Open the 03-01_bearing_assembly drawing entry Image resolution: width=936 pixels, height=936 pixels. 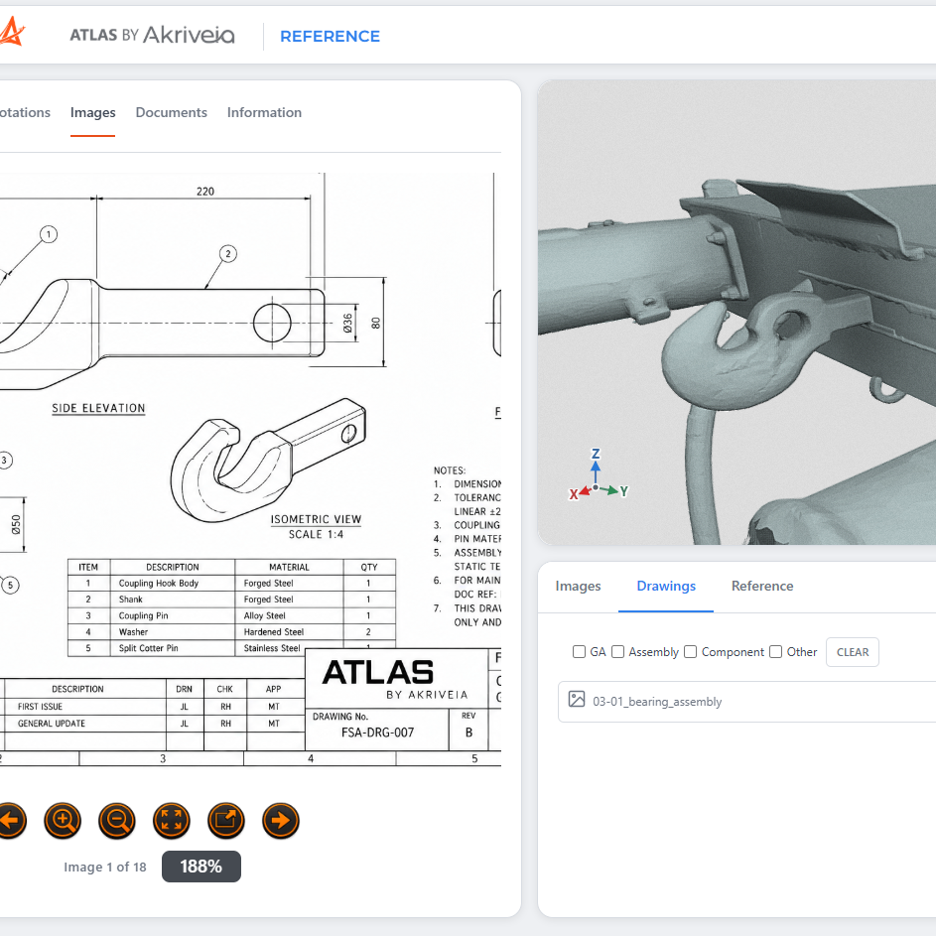click(746, 702)
